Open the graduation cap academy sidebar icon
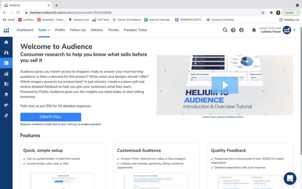Image resolution: width=302 pixels, height=189 pixels. tap(6, 94)
